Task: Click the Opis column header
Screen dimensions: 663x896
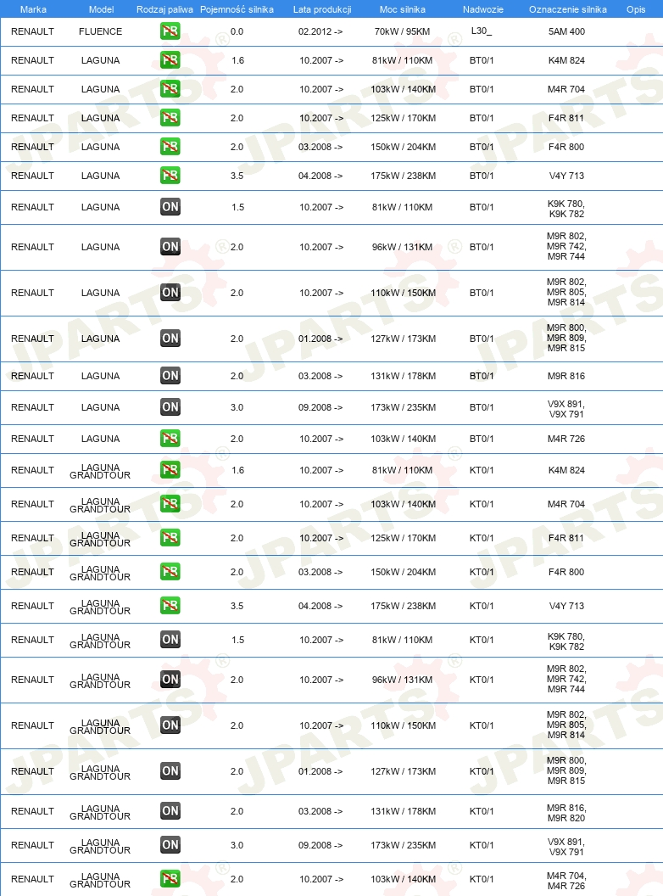Action: click(636, 9)
